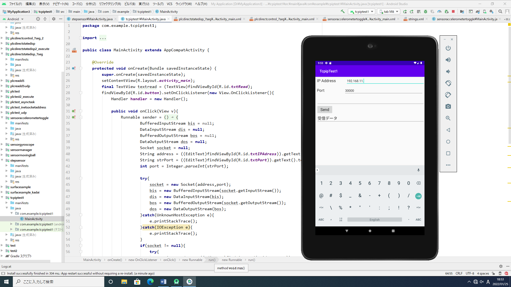Open the tcpiptest1 run configuration dropdown
Image resolution: width=511 pixels, height=287 pixels.
coord(362,11)
